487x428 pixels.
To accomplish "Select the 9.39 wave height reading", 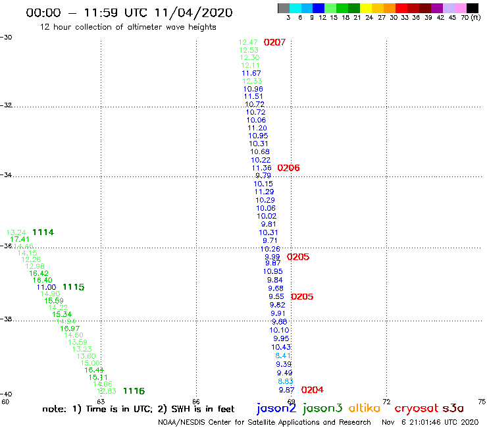I will click(x=284, y=364).
